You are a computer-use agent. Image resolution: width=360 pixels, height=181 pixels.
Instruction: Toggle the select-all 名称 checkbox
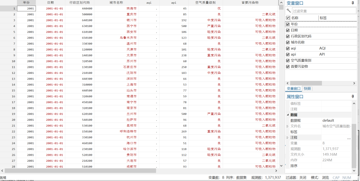[288, 18]
